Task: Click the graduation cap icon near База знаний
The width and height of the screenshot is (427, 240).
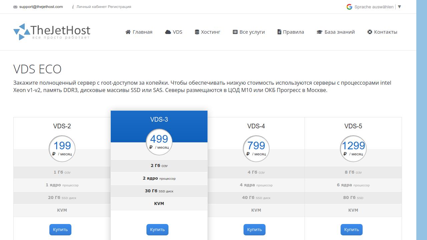Action: 320,32
